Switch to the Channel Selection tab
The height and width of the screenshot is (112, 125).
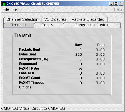[22, 19]
